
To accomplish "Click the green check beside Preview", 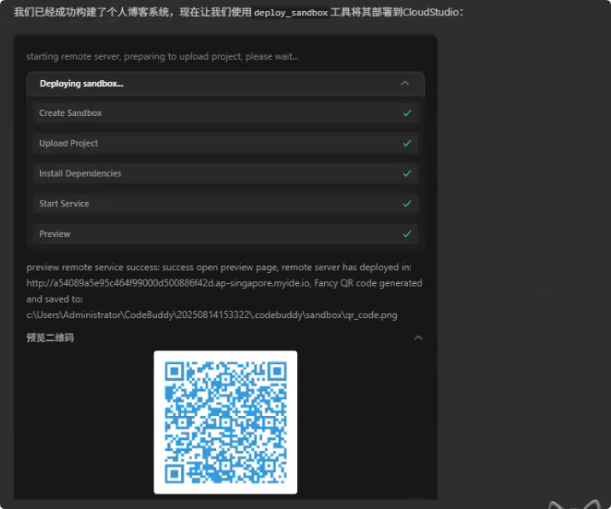I will (407, 234).
